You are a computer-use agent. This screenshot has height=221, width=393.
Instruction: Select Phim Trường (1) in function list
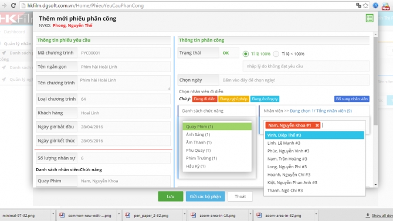(217, 158)
